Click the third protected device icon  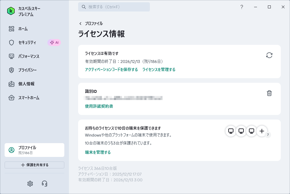(x=252, y=131)
